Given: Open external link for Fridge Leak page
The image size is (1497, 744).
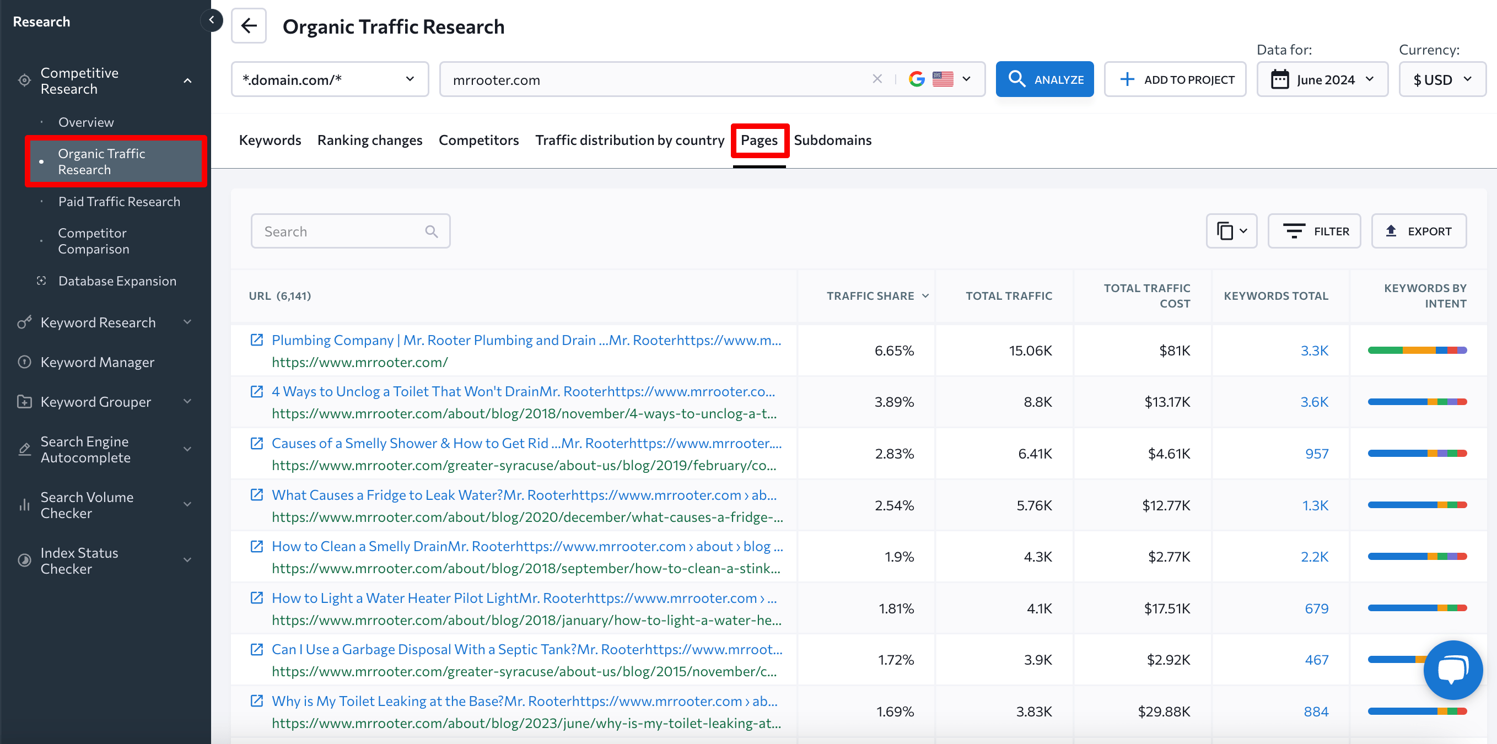Looking at the screenshot, I should point(256,495).
